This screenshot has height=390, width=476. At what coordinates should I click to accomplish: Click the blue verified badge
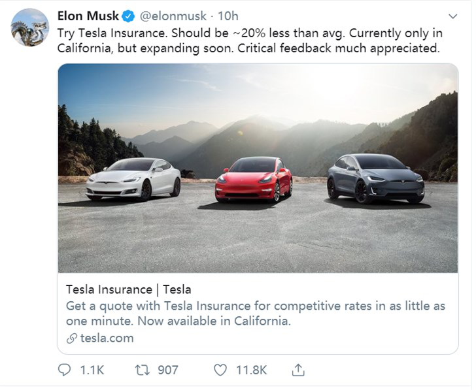pos(128,16)
